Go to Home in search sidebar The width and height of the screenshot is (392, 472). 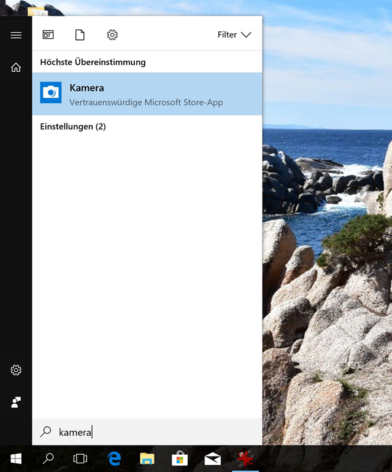coord(16,68)
